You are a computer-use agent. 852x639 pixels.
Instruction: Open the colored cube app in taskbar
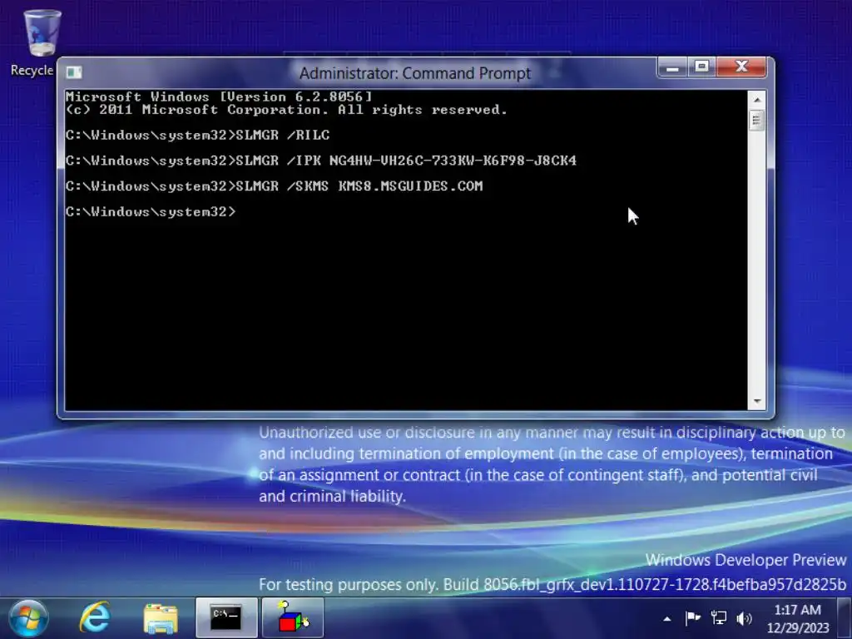click(x=293, y=618)
